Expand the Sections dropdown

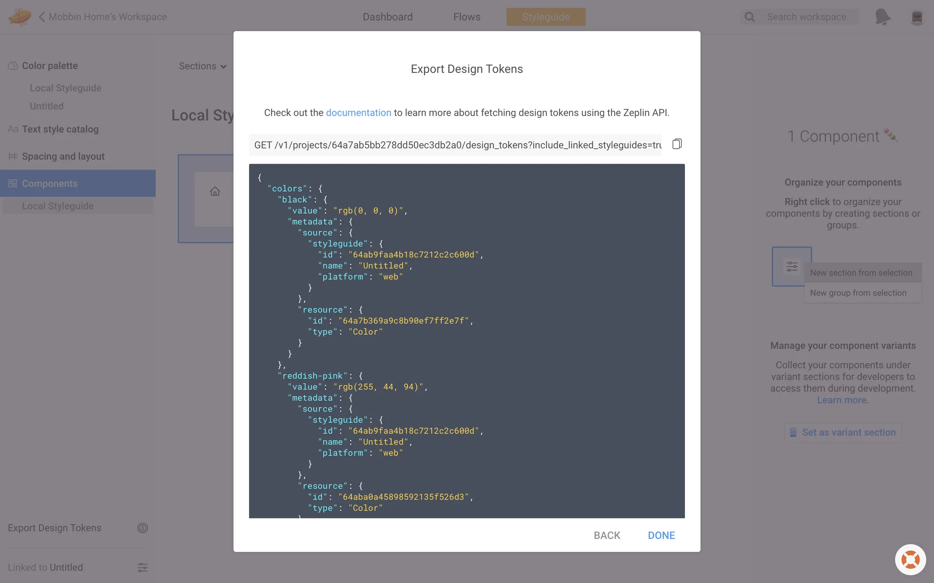tap(202, 66)
